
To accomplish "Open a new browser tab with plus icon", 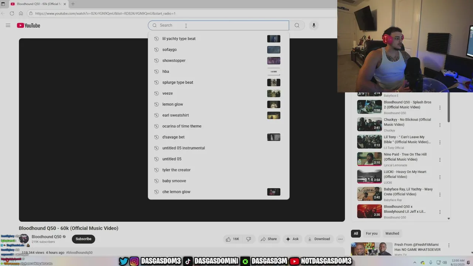I will pyautogui.click(x=73, y=4).
